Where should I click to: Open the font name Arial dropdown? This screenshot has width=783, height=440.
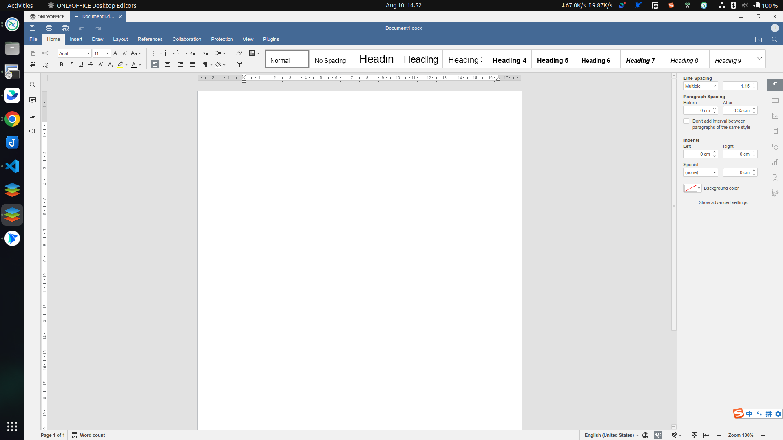pyautogui.click(x=75, y=53)
